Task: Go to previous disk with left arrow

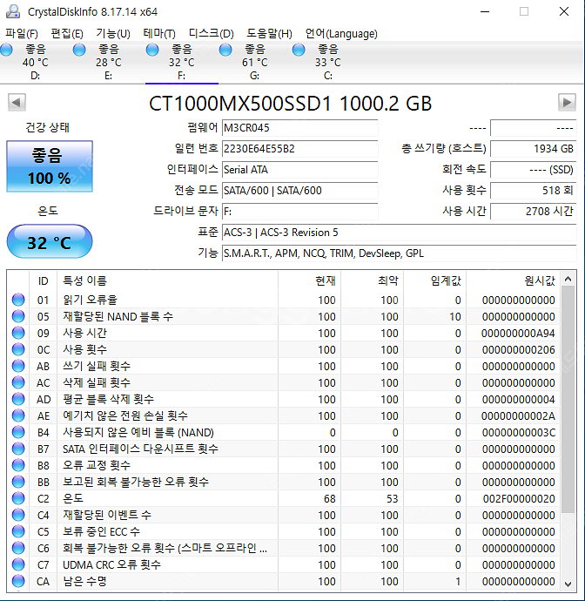Action: tap(17, 102)
